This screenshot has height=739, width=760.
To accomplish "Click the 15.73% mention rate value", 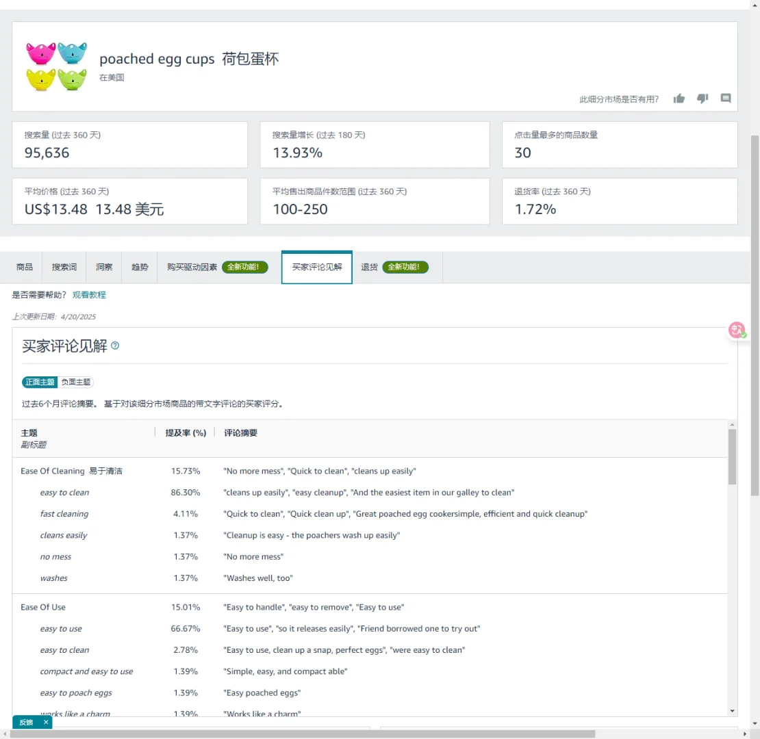I will point(185,471).
